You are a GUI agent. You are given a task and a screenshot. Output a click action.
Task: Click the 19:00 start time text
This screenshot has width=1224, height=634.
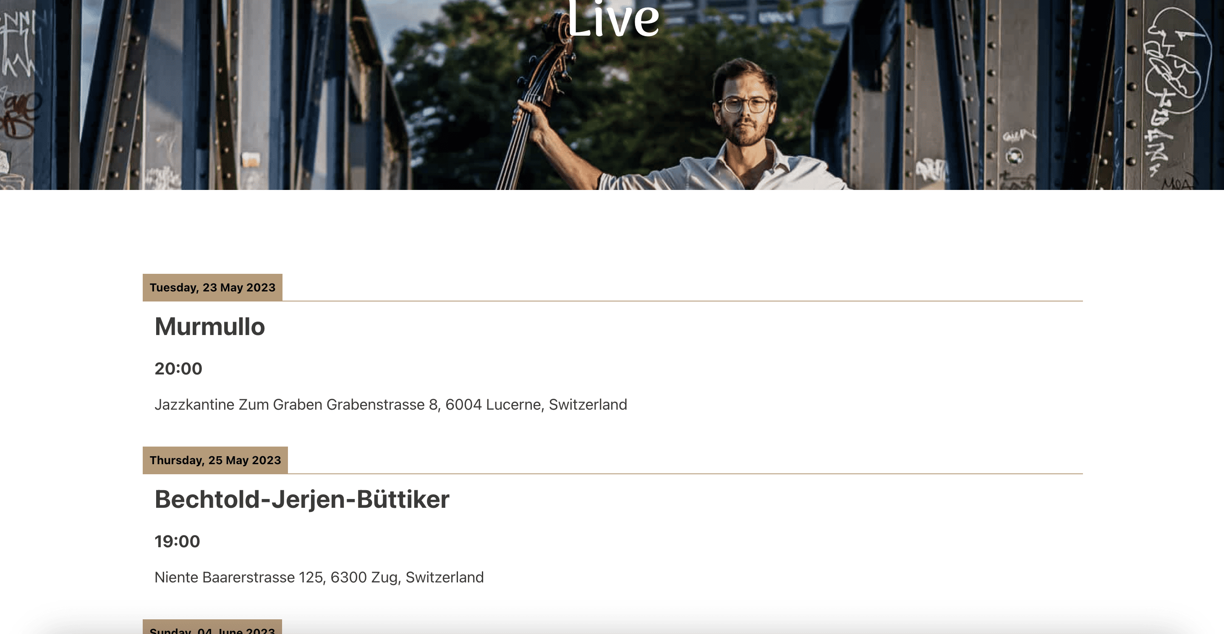[177, 541]
